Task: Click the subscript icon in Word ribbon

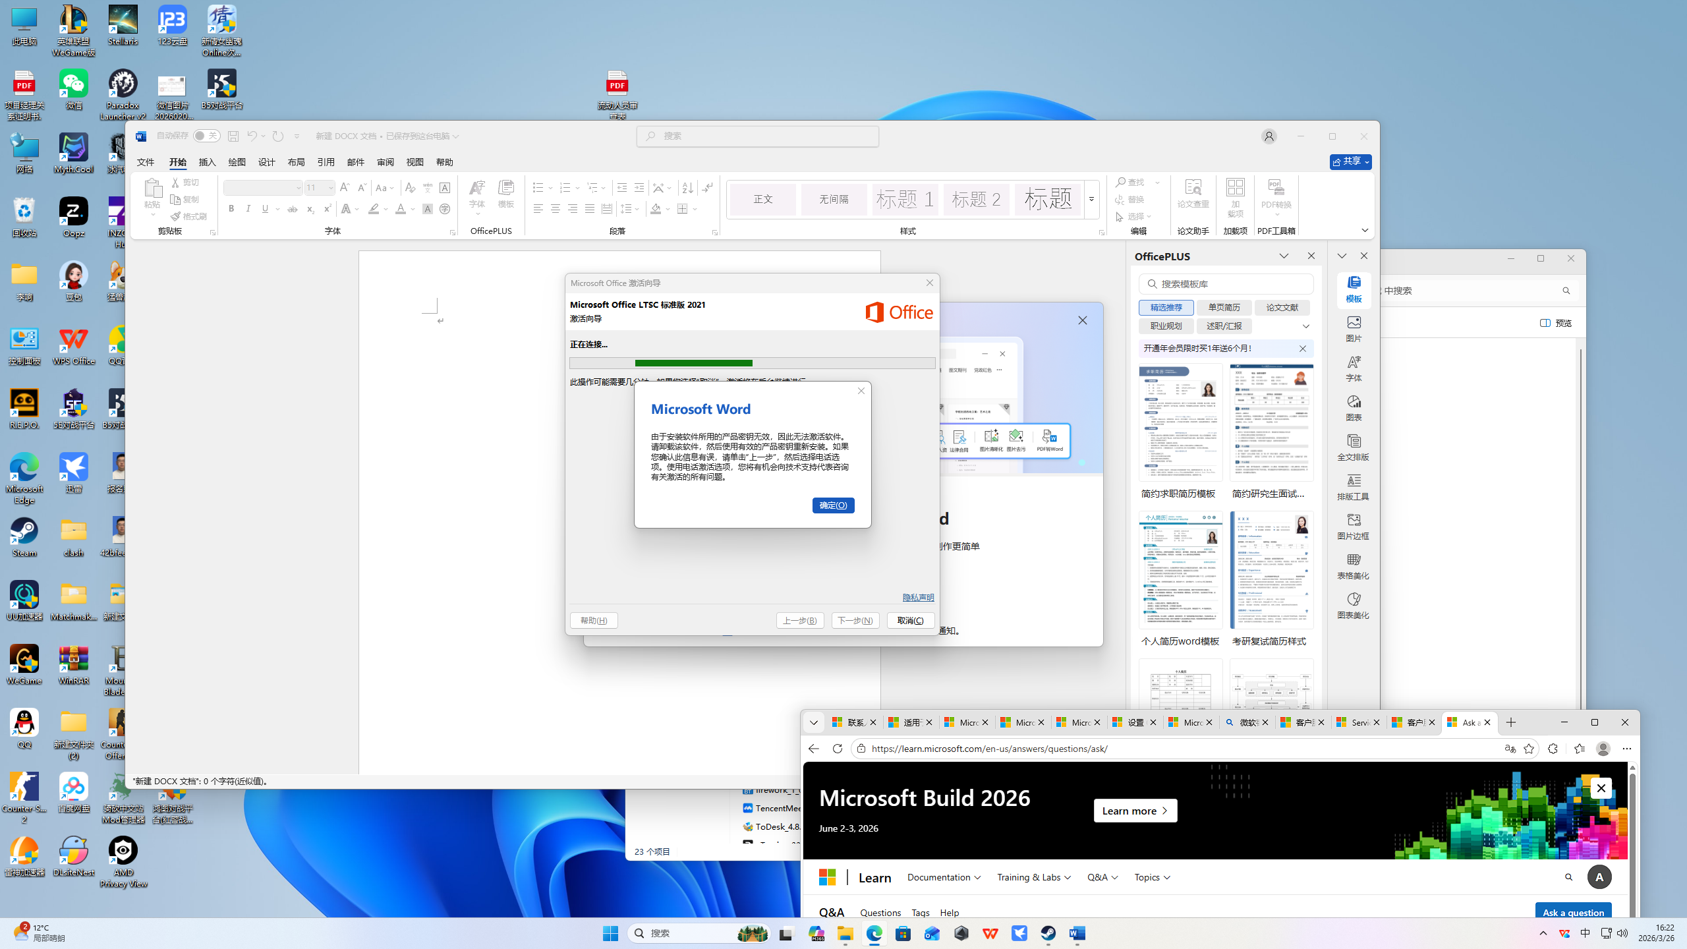Action: point(310,209)
